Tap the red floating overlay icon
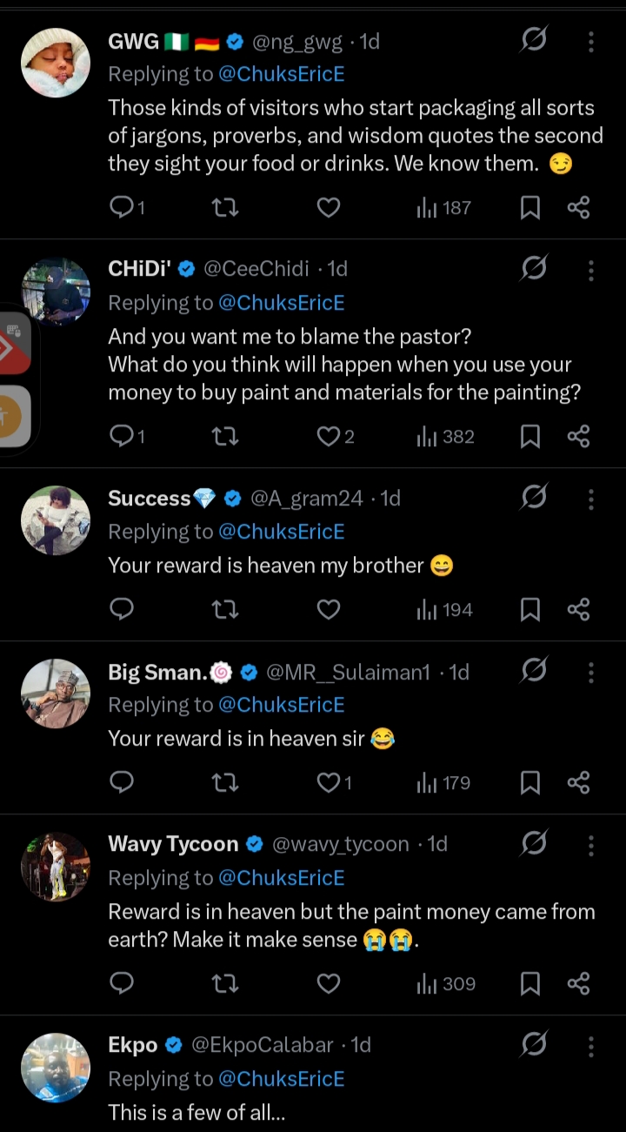626x1132 pixels. [14, 345]
